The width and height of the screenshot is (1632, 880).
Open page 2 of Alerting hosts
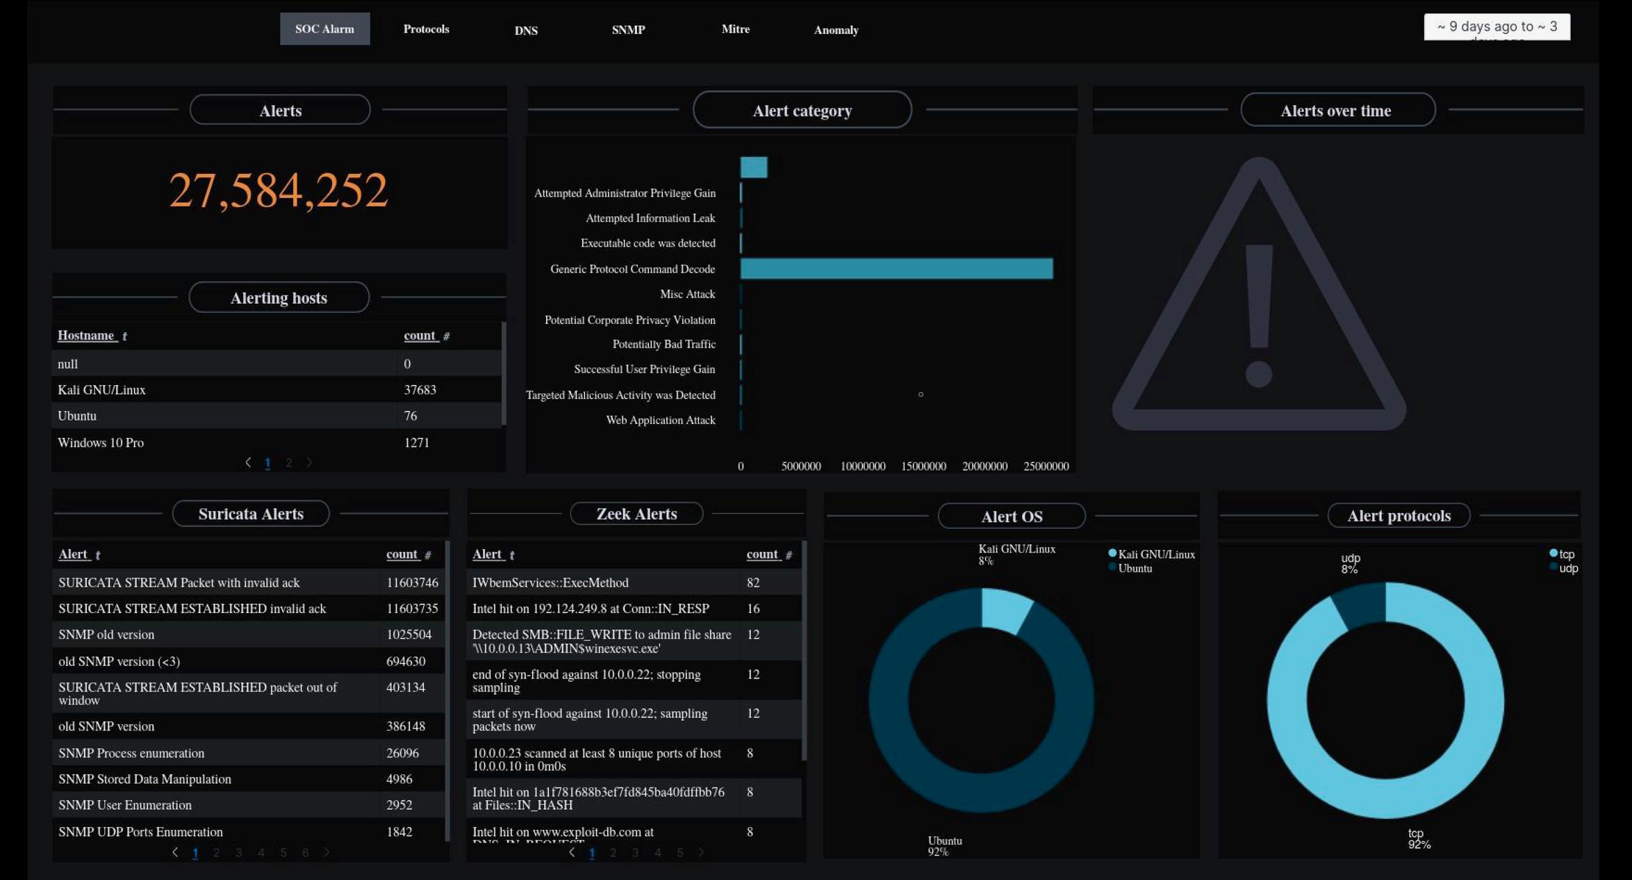click(x=289, y=462)
